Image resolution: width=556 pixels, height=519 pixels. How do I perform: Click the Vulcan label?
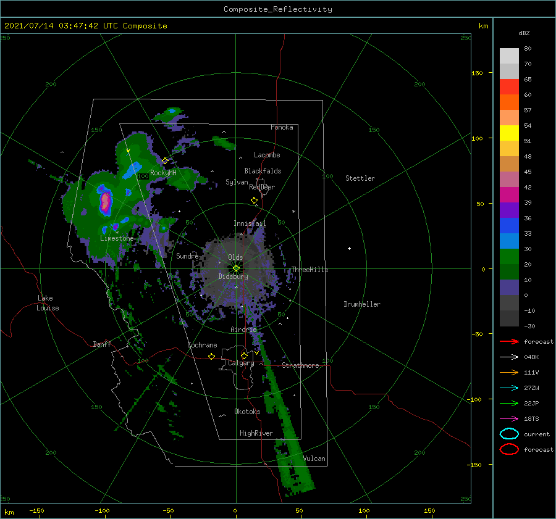pos(314,459)
